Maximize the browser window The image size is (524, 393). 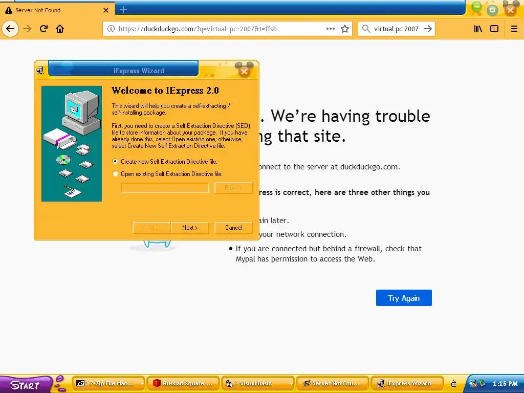(x=492, y=9)
